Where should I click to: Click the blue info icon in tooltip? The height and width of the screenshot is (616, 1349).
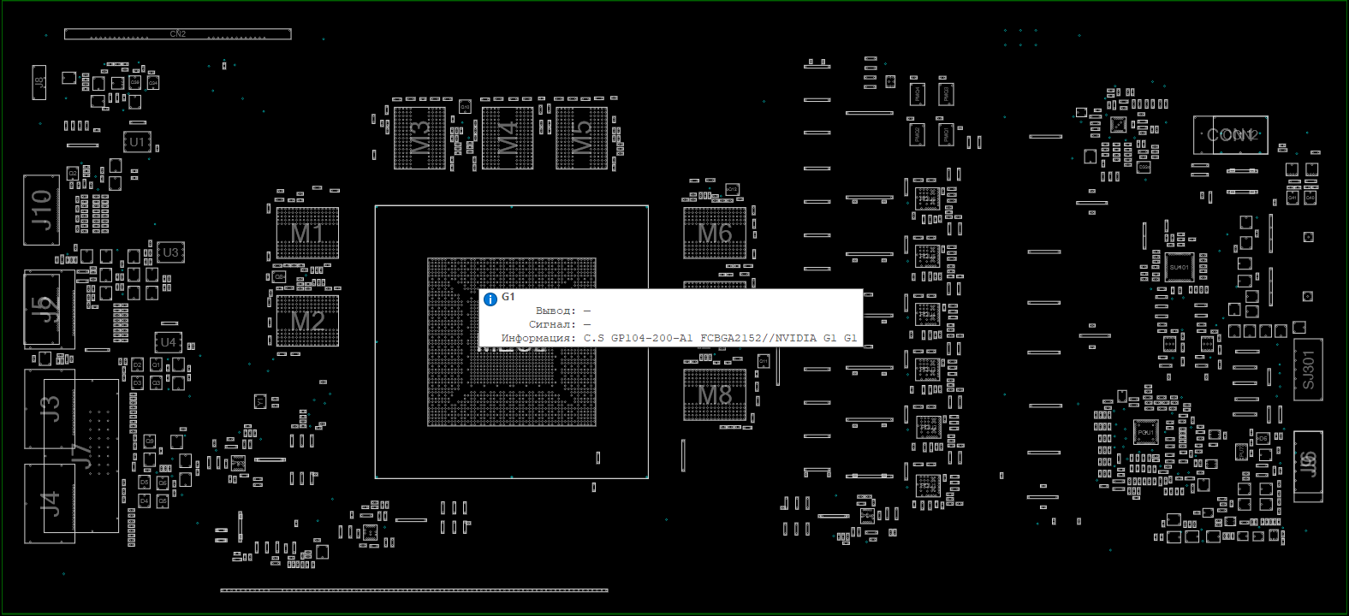(490, 299)
